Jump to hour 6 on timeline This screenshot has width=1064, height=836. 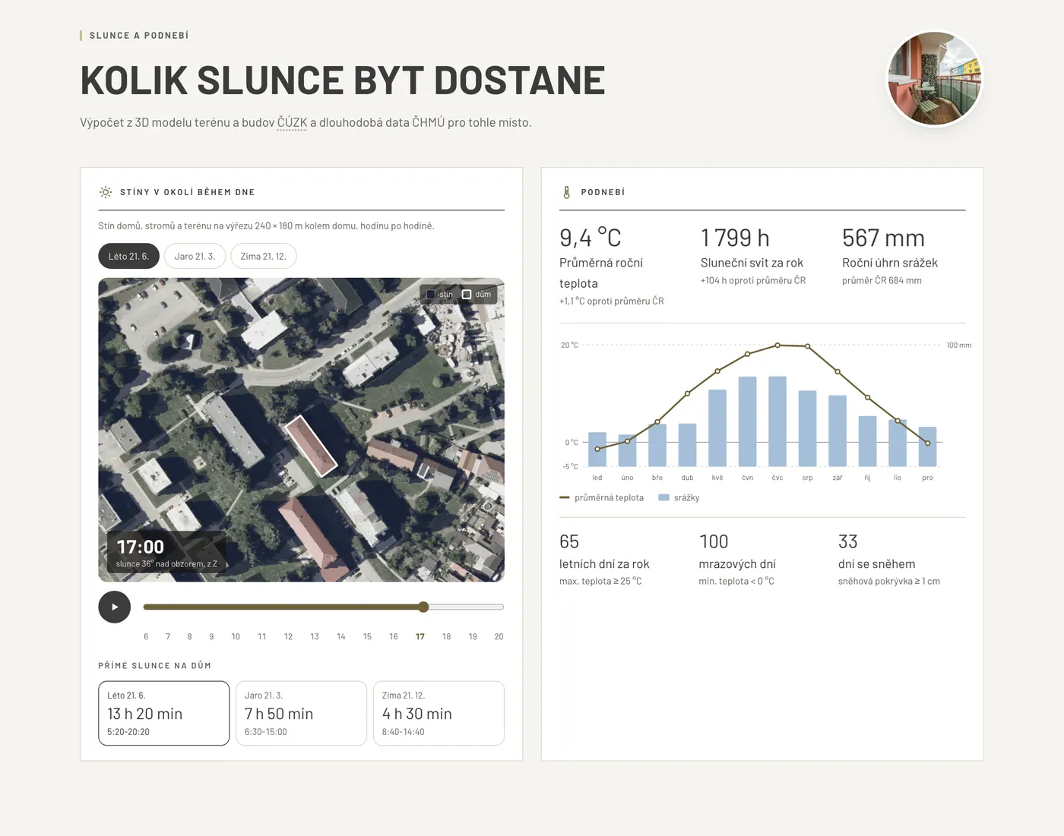[x=146, y=636]
